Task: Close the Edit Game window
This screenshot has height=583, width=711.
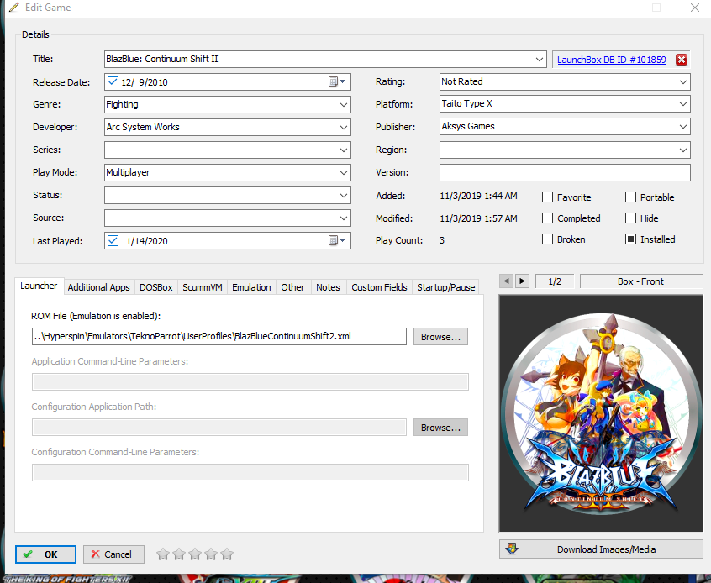Action: [695, 8]
